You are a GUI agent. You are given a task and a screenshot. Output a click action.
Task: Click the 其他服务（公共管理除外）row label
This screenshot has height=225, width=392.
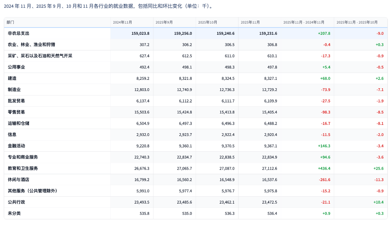pos(33,191)
